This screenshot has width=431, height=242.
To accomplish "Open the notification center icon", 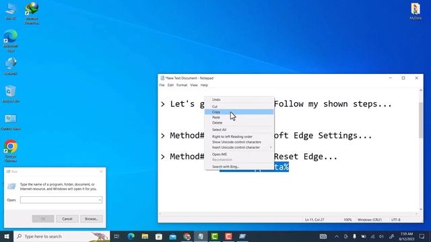I will point(422,236).
